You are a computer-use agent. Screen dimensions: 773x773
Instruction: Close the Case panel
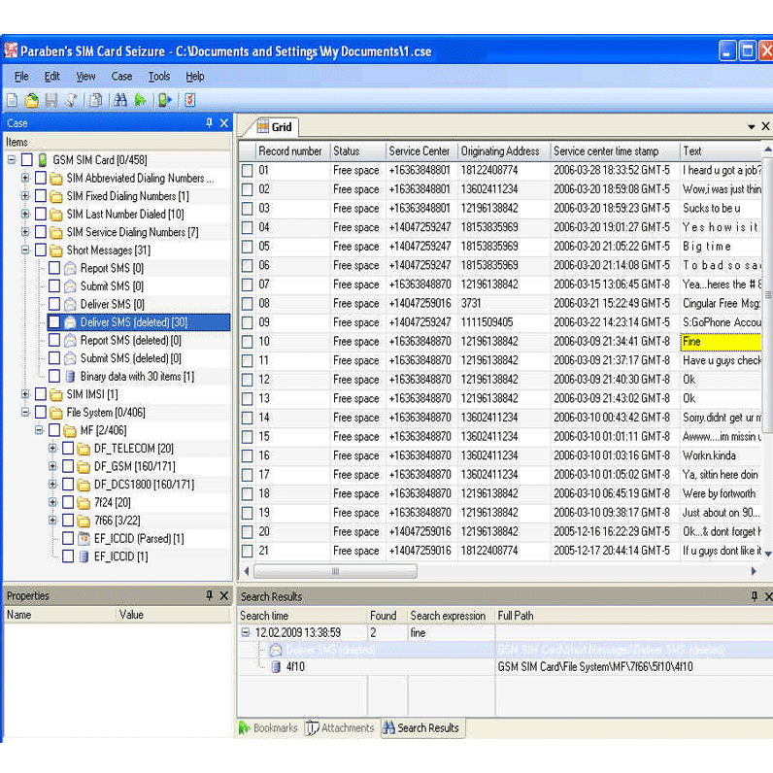[x=224, y=123]
